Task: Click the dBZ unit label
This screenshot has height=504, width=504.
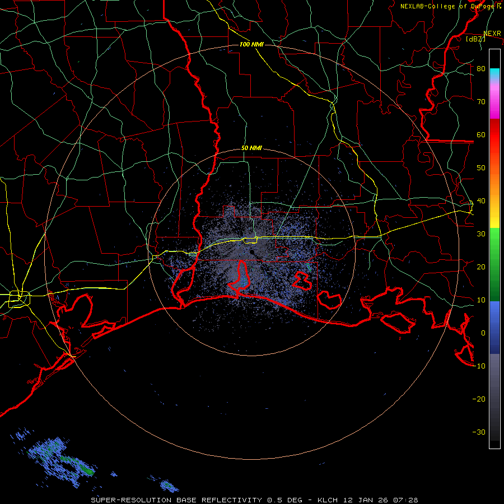Action: (475, 39)
